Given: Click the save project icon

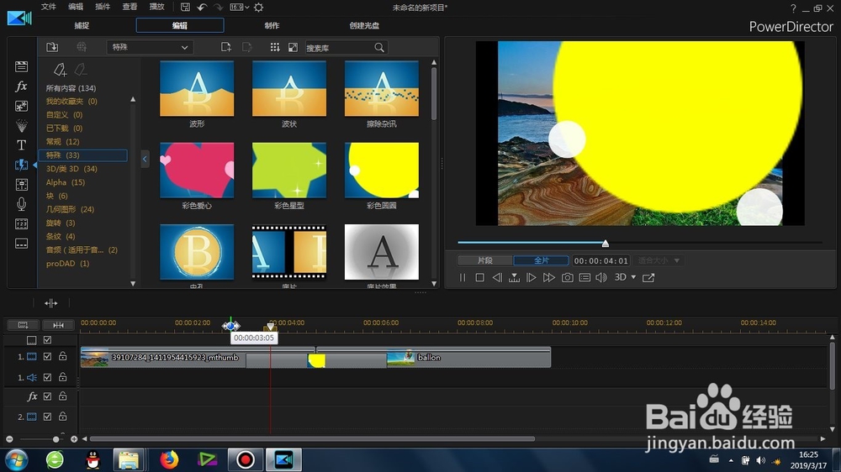Looking at the screenshot, I should coord(185,7).
